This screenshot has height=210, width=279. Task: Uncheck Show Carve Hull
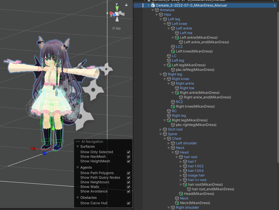[128, 203]
